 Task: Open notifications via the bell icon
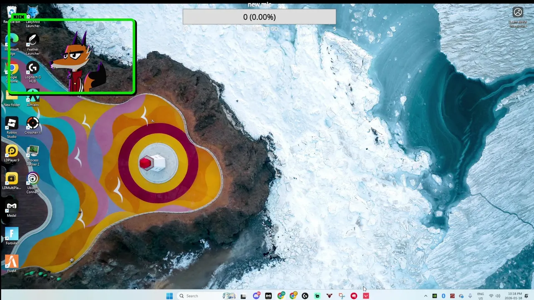tap(526, 296)
